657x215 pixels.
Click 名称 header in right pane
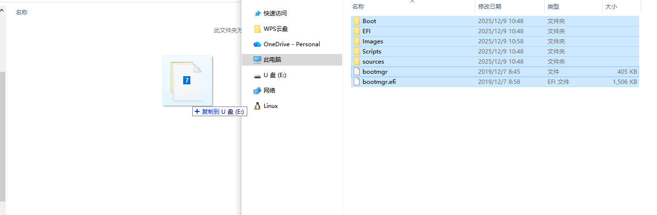(x=358, y=7)
